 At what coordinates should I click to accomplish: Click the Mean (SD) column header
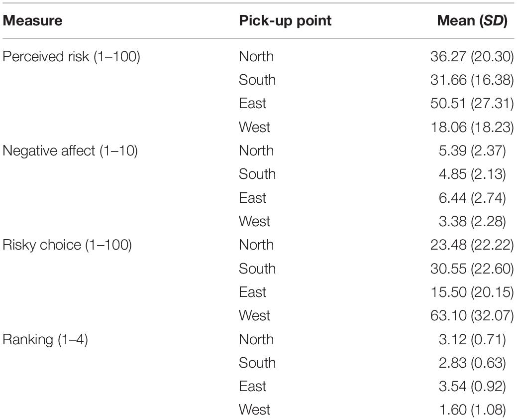tap(472, 20)
